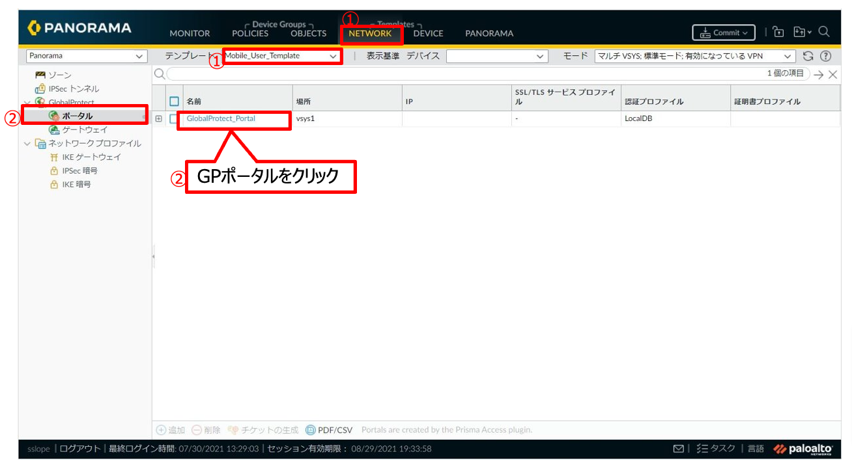Open the デバイス dropdown
The height and width of the screenshot is (467, 852).
(x=497, y=57)
